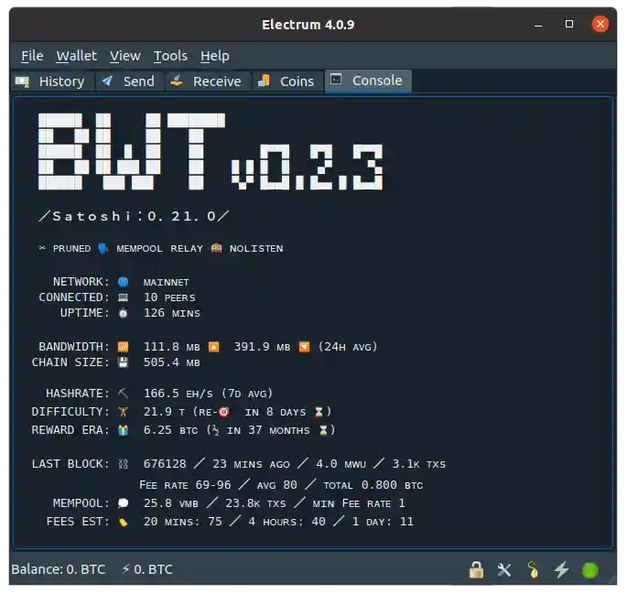Screen dimensions: 627x594
Task: Click the lightning network bolt icon
Action: 561,569
